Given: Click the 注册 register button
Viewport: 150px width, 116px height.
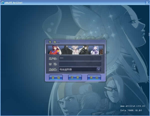Looking at the screenshot, I should pos(75,77).
